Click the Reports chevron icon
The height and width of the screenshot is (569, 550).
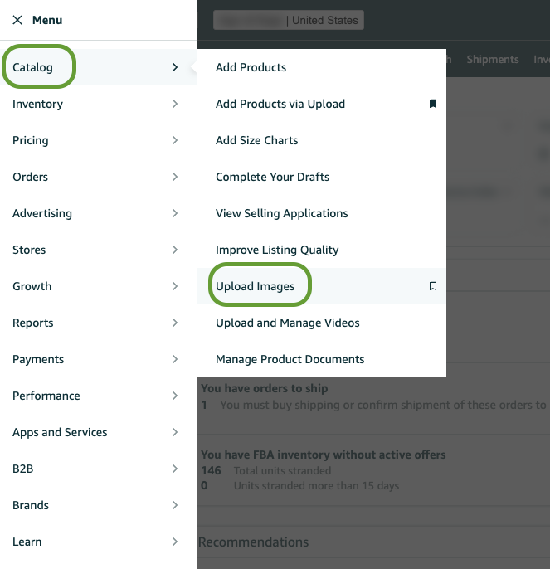pyautogui.click(x=175, y=323)
